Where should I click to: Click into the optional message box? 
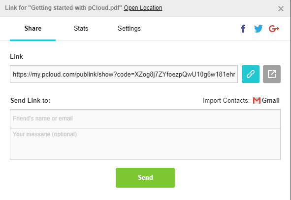(x=145, y=144)
